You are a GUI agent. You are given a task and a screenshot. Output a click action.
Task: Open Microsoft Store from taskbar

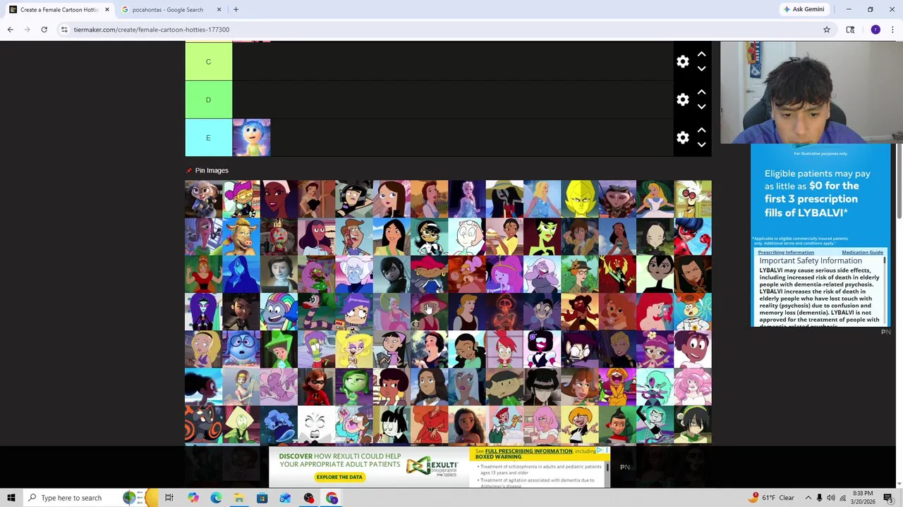(x=262, y=498)
